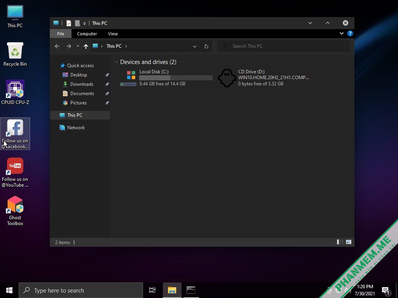Screen dimensions: 398x298
Task: Go forward with the Forward arrow
Action: (68, 46)
